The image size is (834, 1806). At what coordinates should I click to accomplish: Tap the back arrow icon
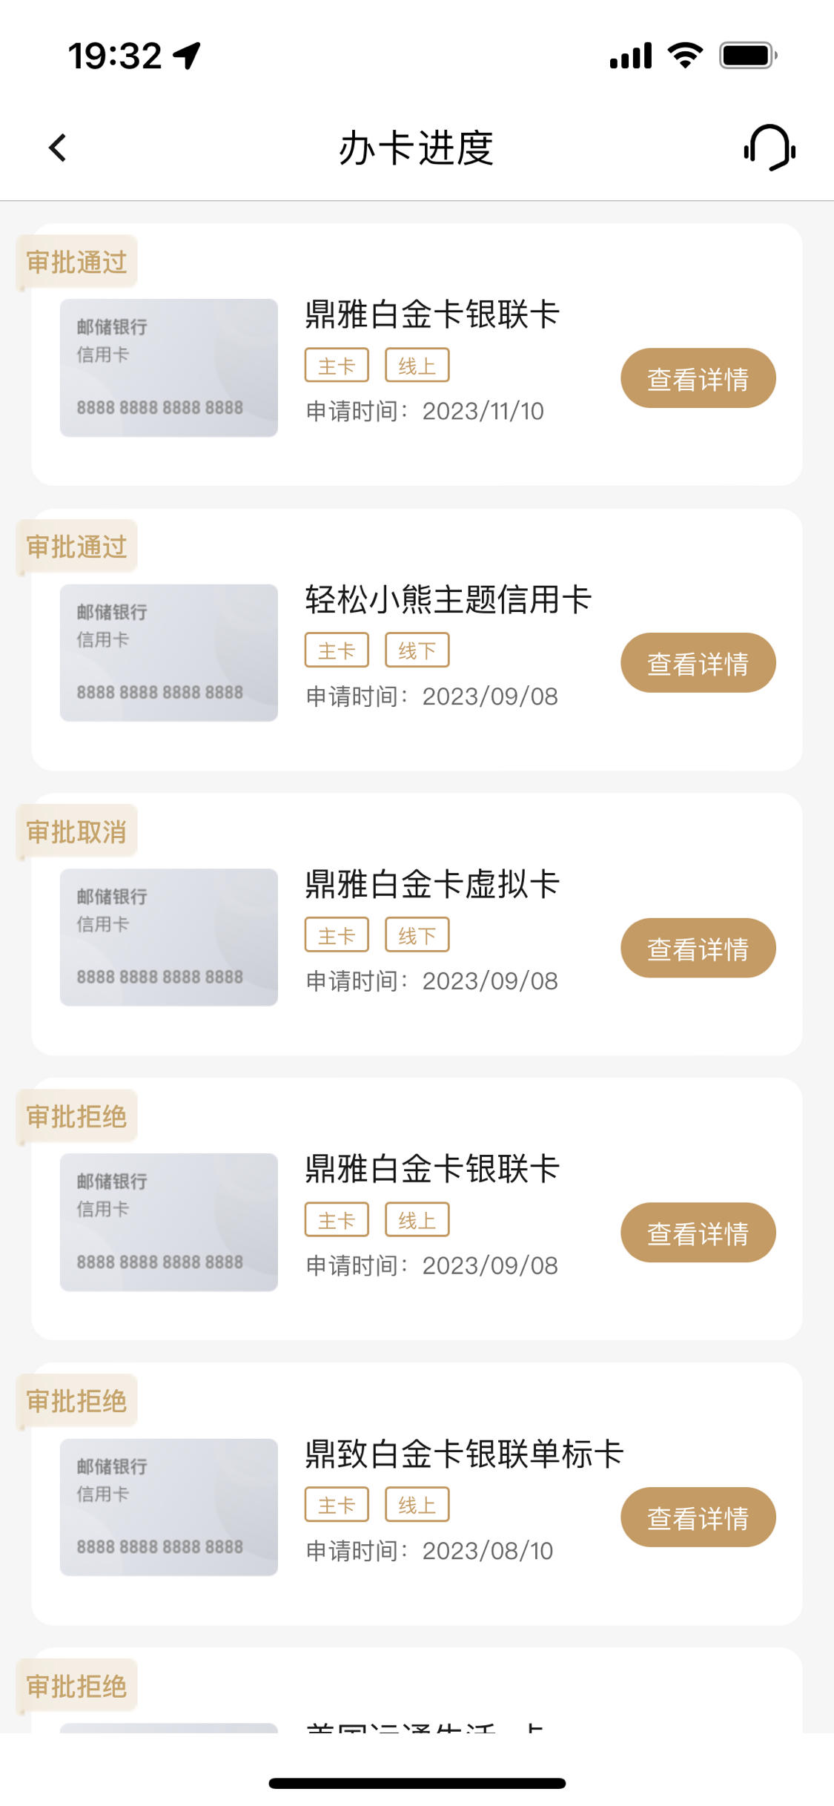(x=57, y=148)
